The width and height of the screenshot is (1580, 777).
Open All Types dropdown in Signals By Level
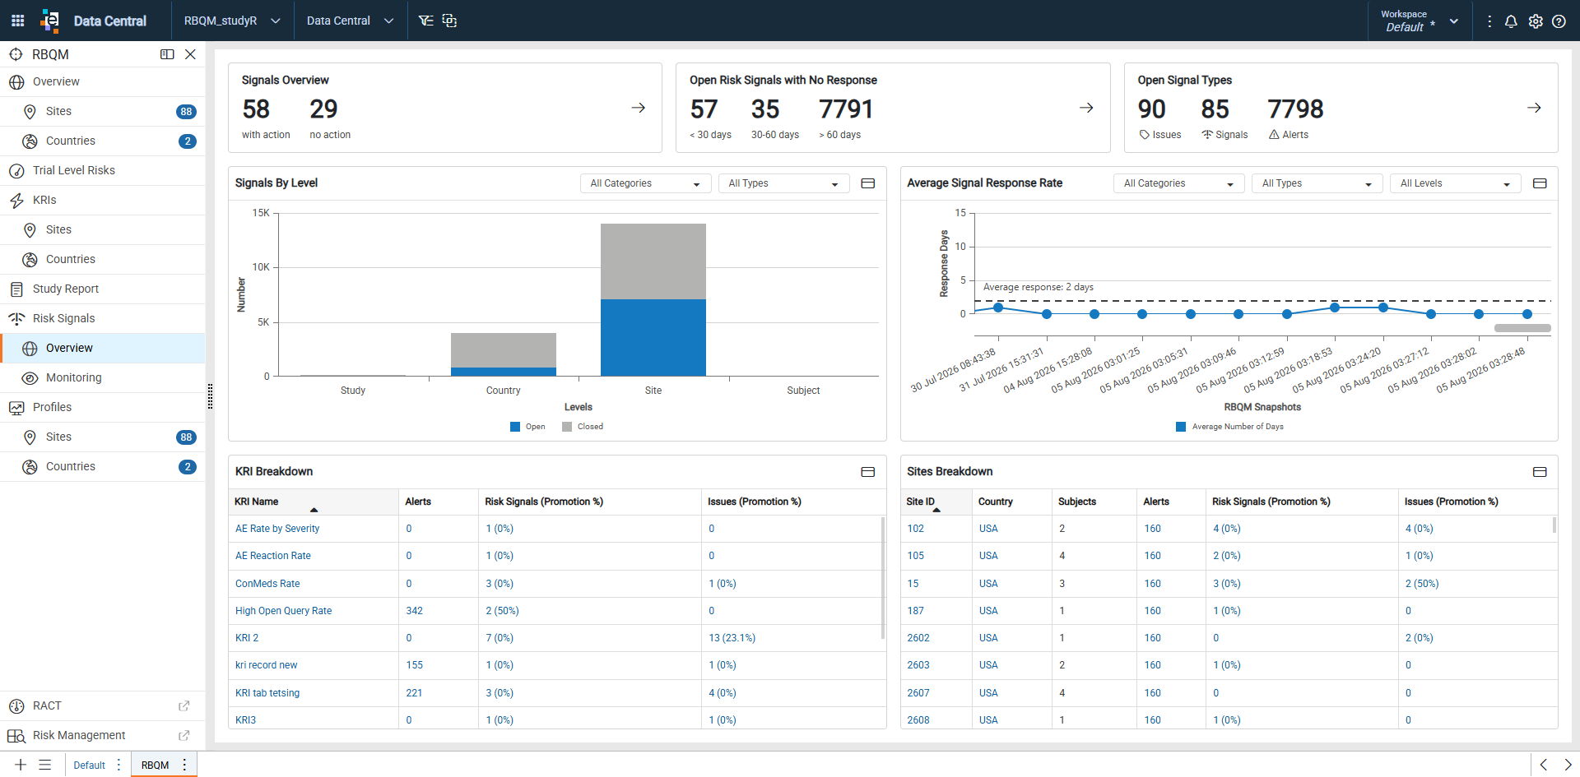tap(783, 183)
